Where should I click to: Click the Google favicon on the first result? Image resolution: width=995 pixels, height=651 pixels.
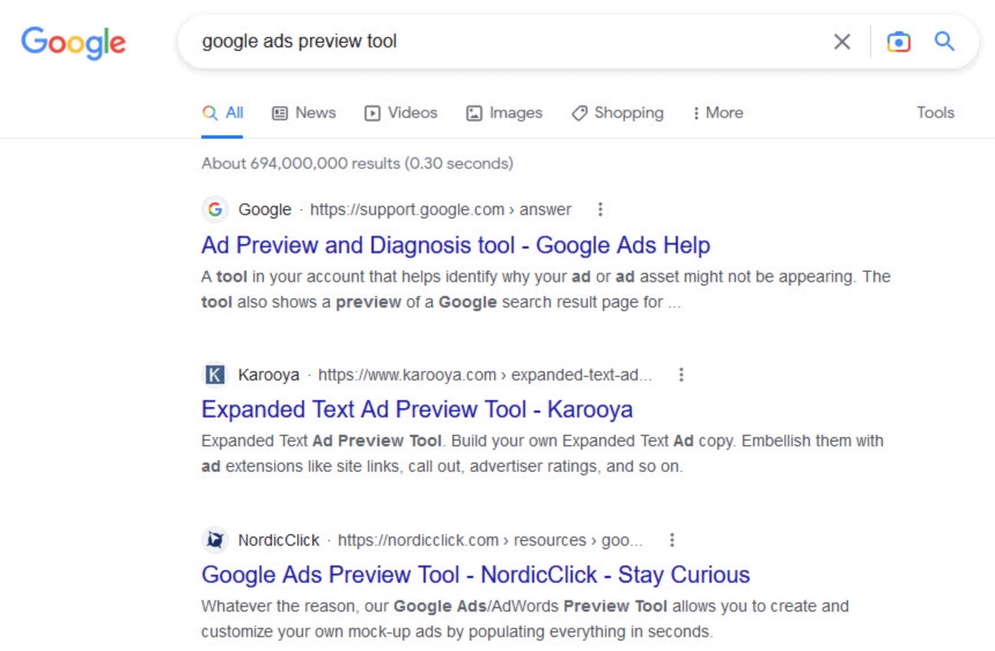(215, 209)
